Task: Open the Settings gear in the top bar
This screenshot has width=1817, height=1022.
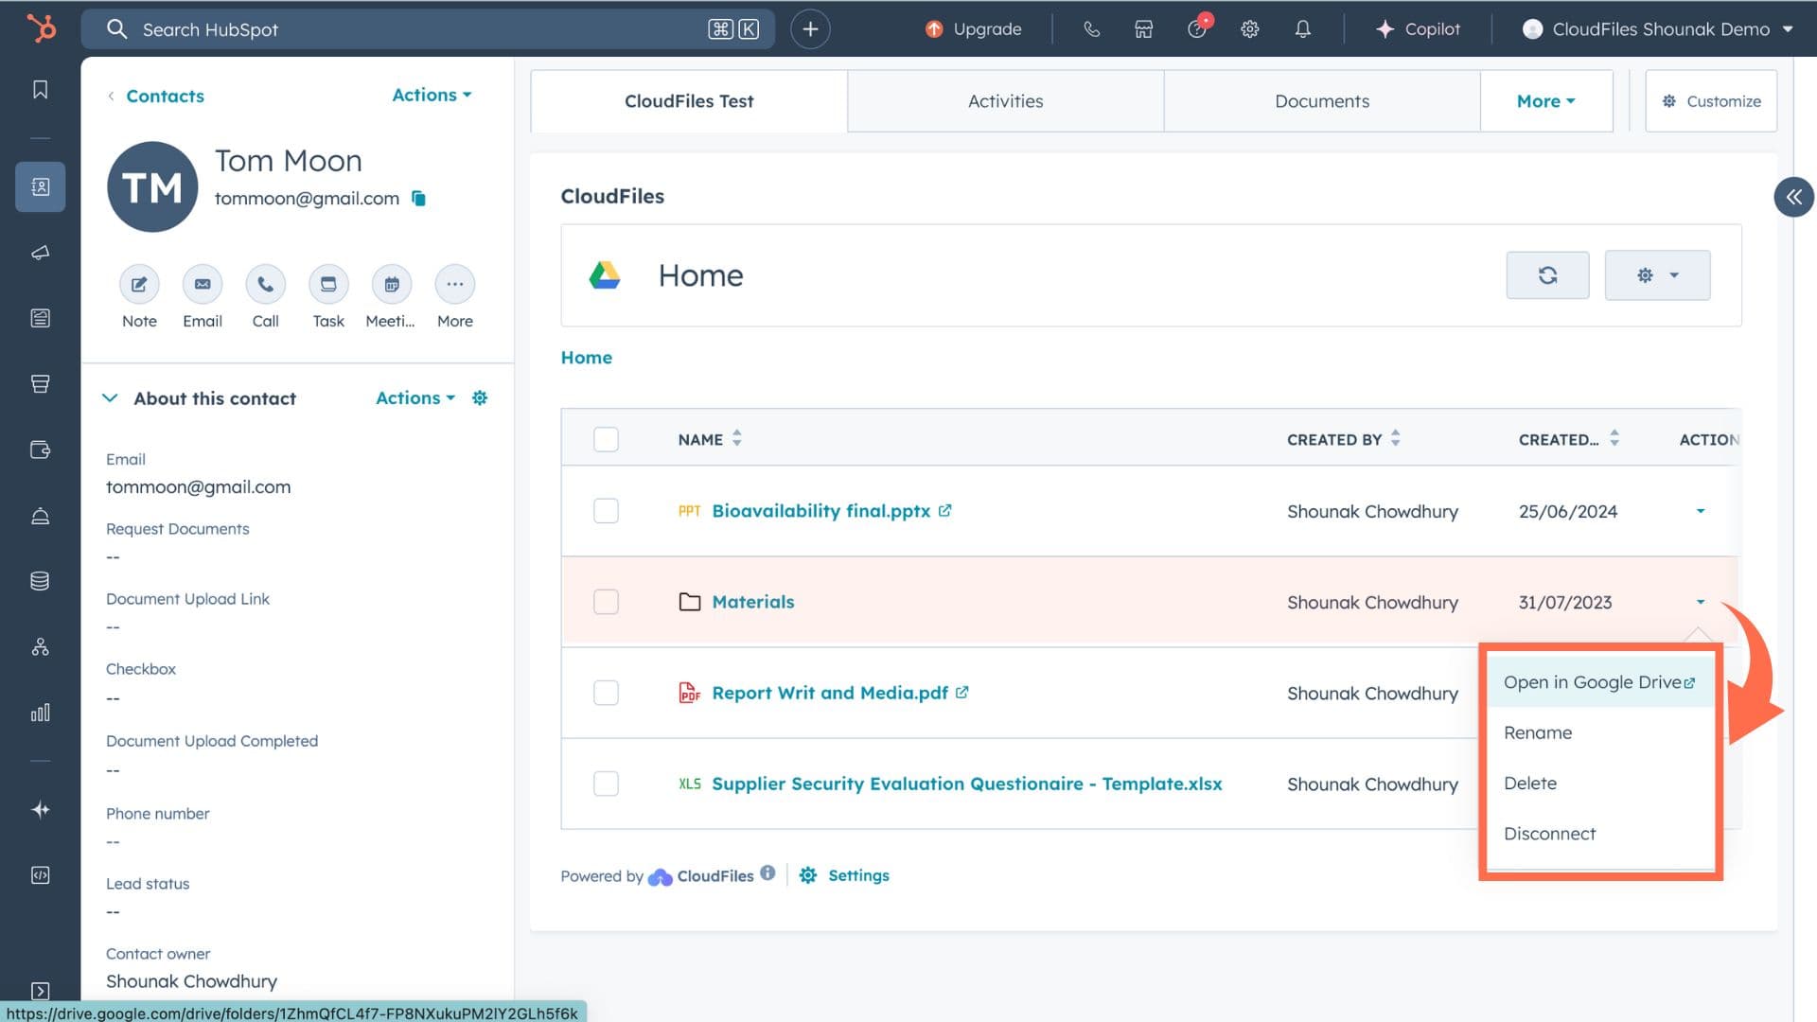Action: point(1249,29)
